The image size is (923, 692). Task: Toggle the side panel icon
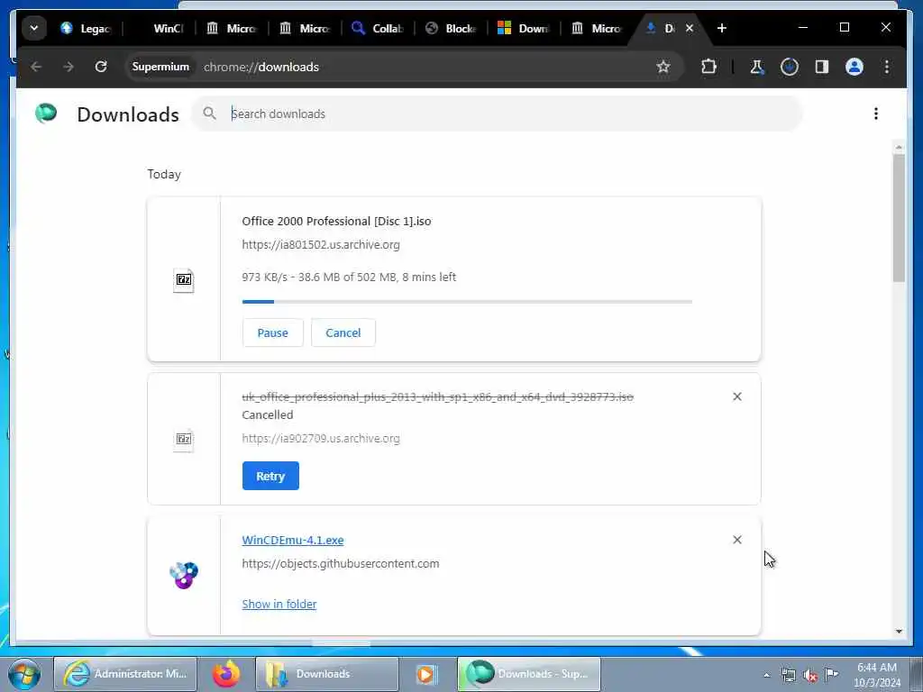(822, 67)
